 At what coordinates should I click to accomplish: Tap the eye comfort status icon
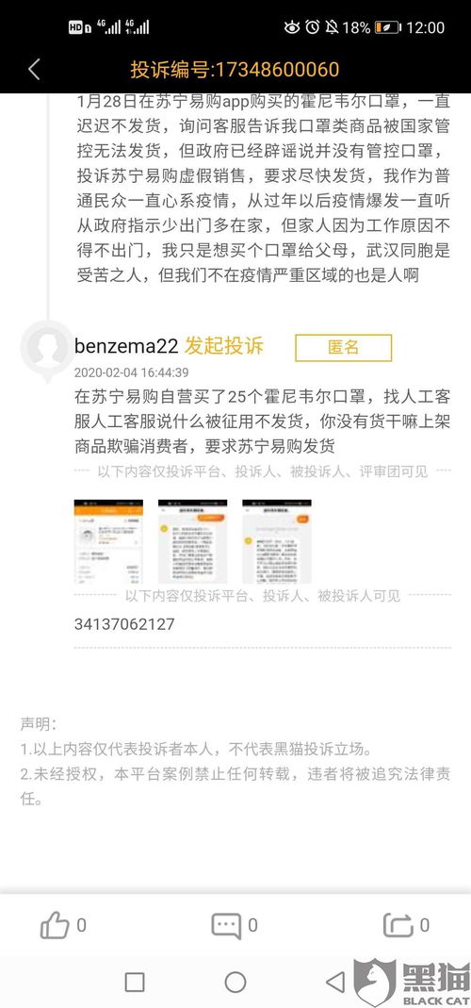pos(292,27)
